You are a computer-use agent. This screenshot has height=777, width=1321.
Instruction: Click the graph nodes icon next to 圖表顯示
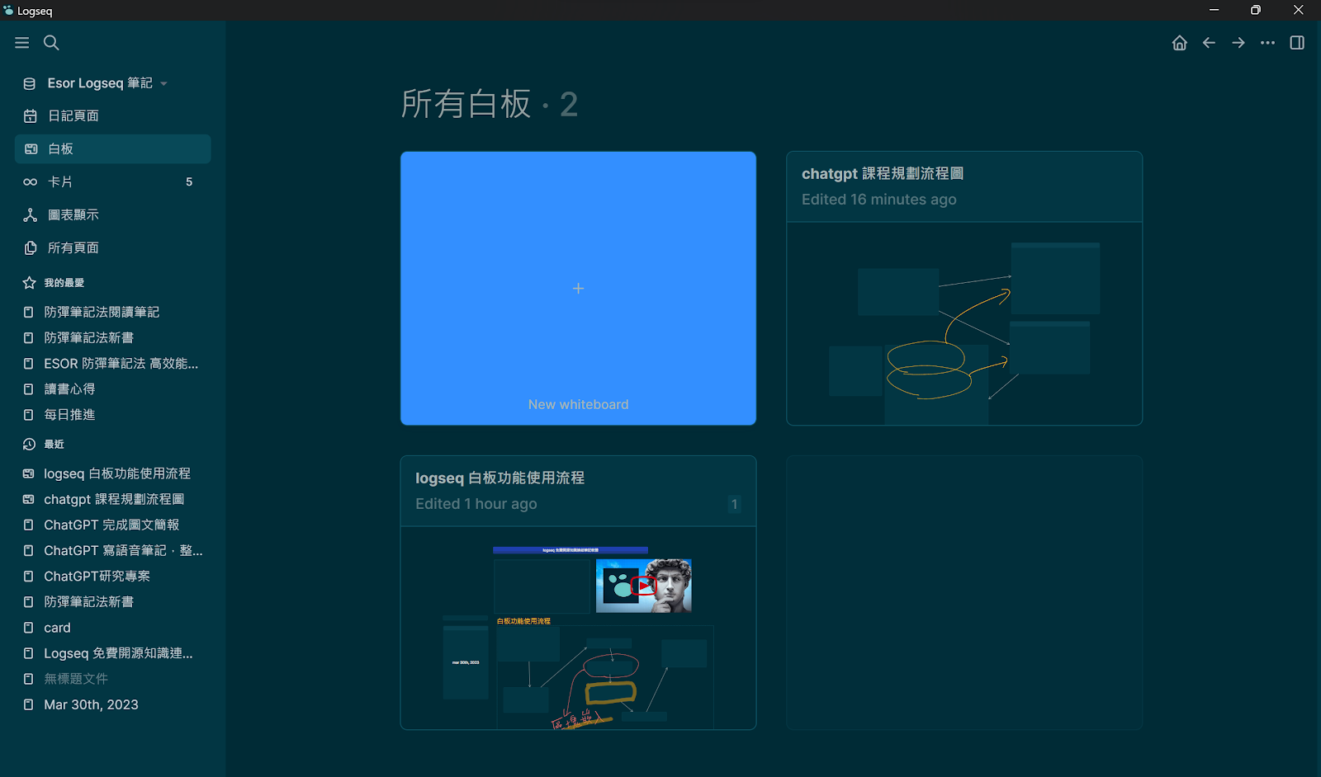click(x=31, y=215)
